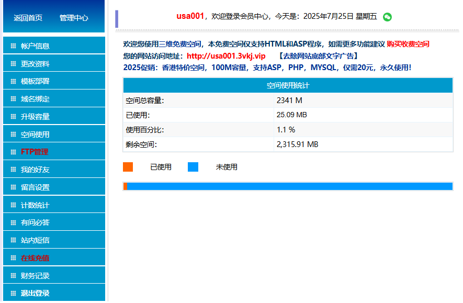Screen dimensions: 463x303
Task: Click the 未使用 legend label
Action: [x=227, y=167]
